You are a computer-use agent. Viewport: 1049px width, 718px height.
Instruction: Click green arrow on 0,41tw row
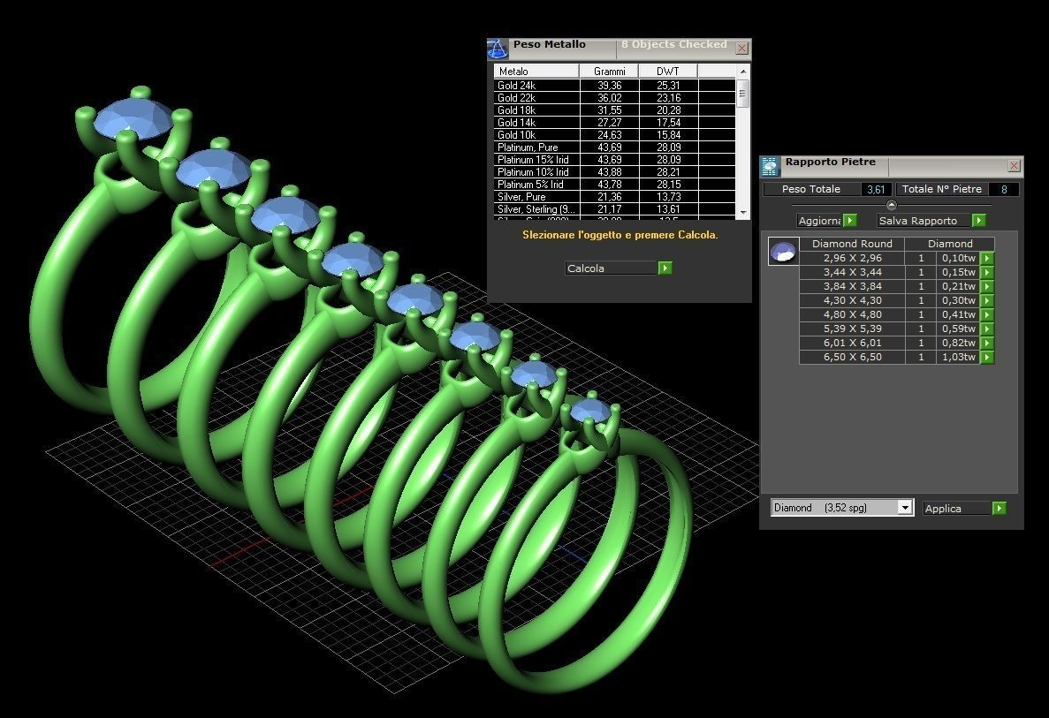click(x=987, y=314)
